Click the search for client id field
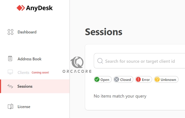This screenshot has width=185, height=118. pyautogui.click(x=140, y=61)
